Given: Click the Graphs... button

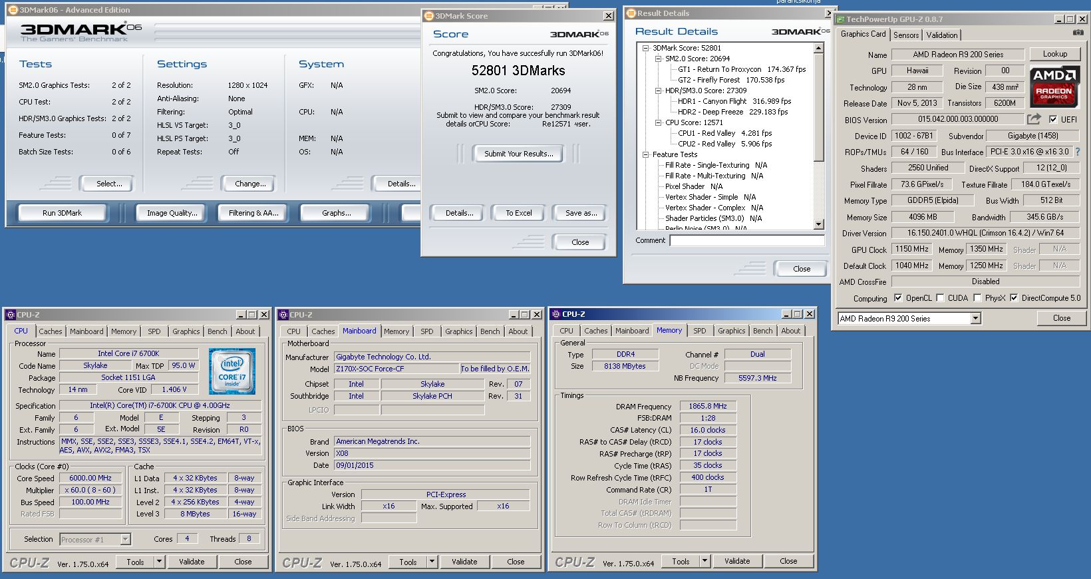Looking at the screenshot, I should click(337, 213).
